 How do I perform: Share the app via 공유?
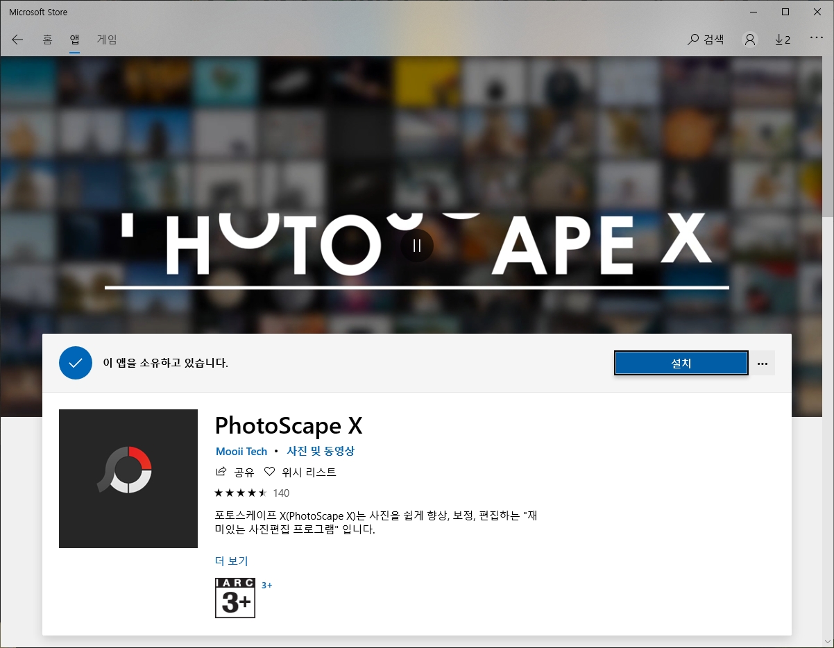[236, 472]
